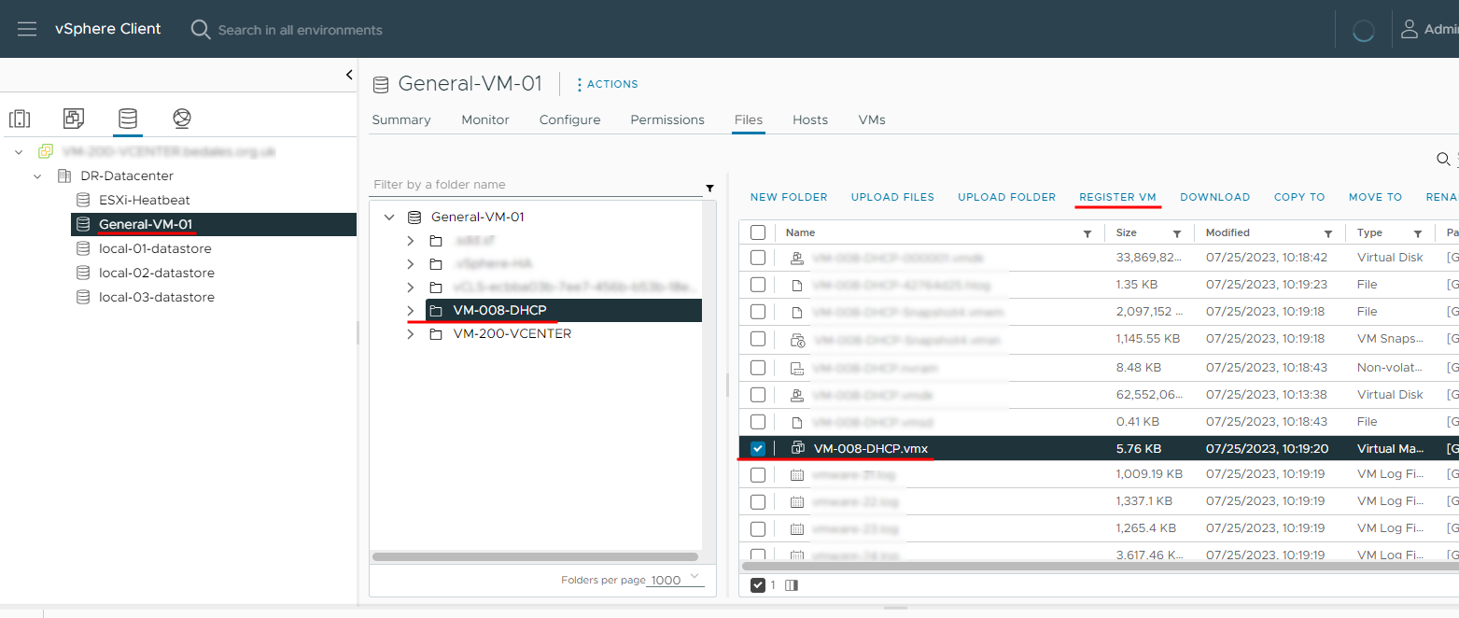Collapse the General-VM-01 folder tree root
The height and width of the screenshot is (618, 1459).
[x=389, y=217]
